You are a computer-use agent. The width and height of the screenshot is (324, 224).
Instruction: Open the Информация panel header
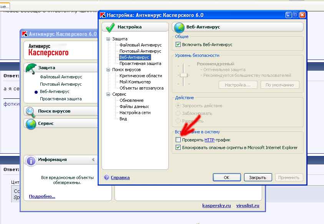coord(61,159)
